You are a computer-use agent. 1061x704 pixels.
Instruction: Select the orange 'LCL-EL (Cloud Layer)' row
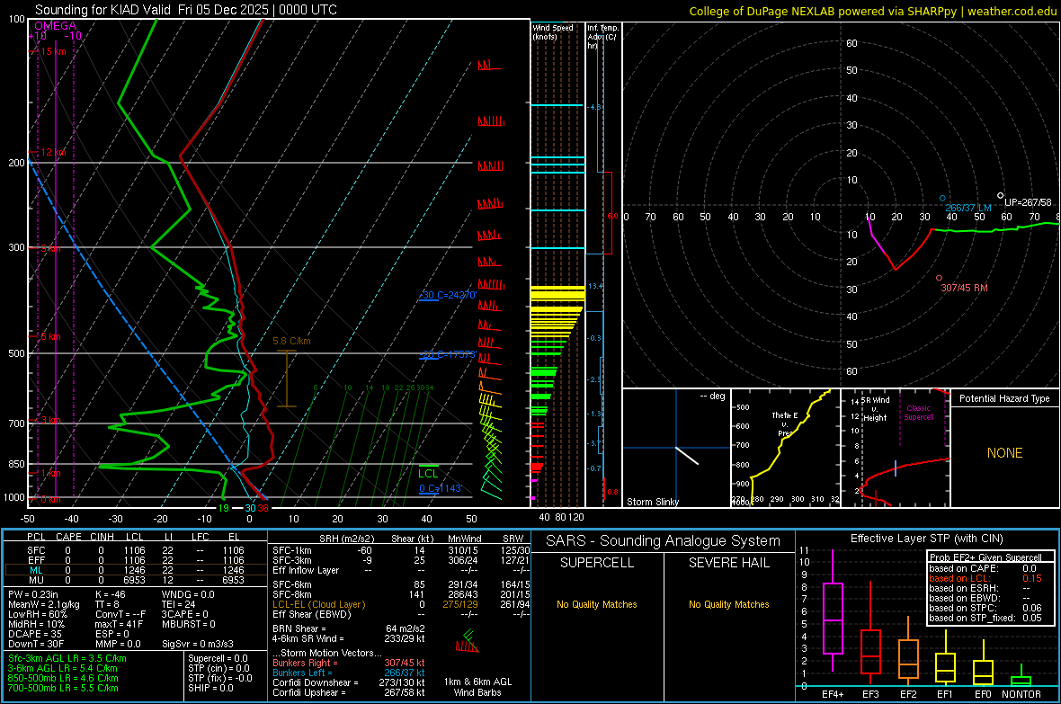401,604
